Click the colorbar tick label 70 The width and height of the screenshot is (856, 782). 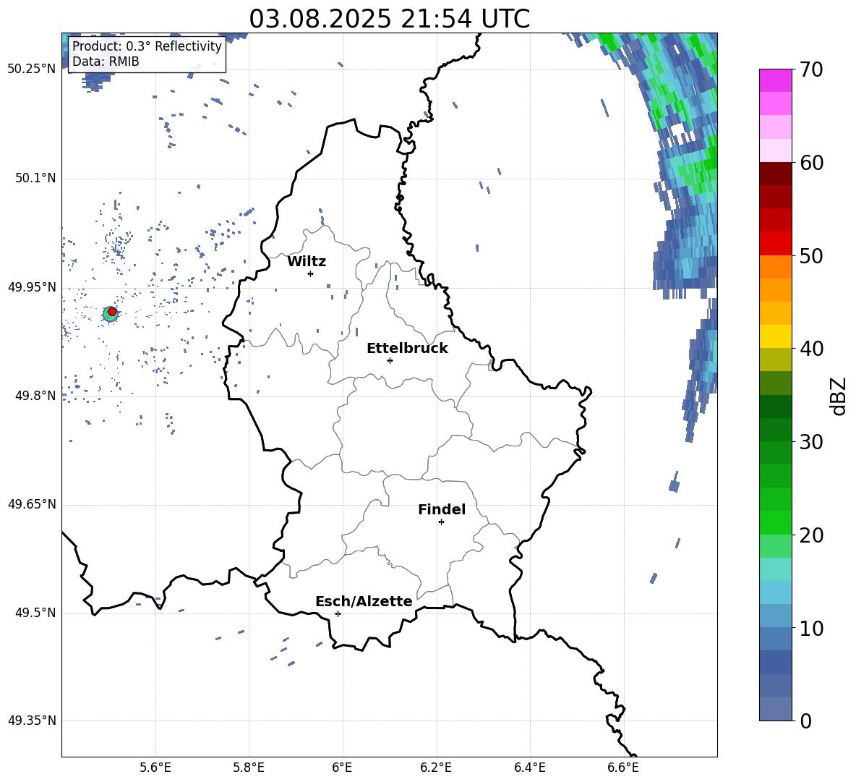811,70
